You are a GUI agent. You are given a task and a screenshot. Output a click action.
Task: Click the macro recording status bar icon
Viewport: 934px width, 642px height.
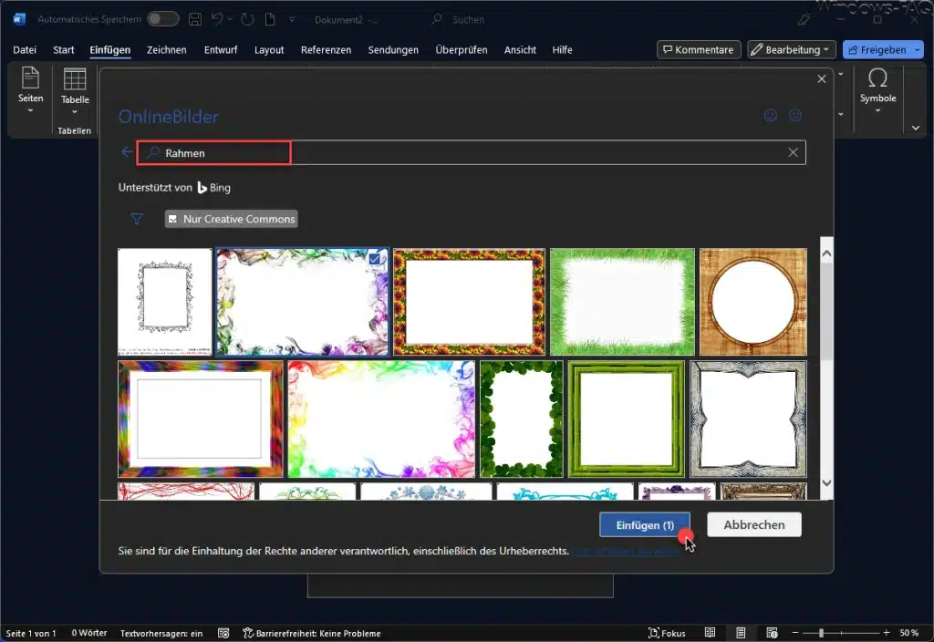(223, 633)
